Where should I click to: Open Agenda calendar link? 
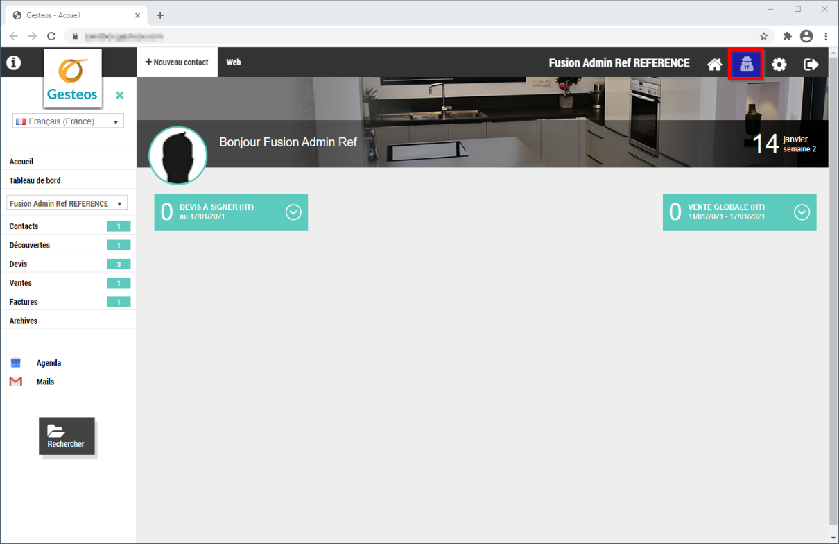tap(49, 363)
